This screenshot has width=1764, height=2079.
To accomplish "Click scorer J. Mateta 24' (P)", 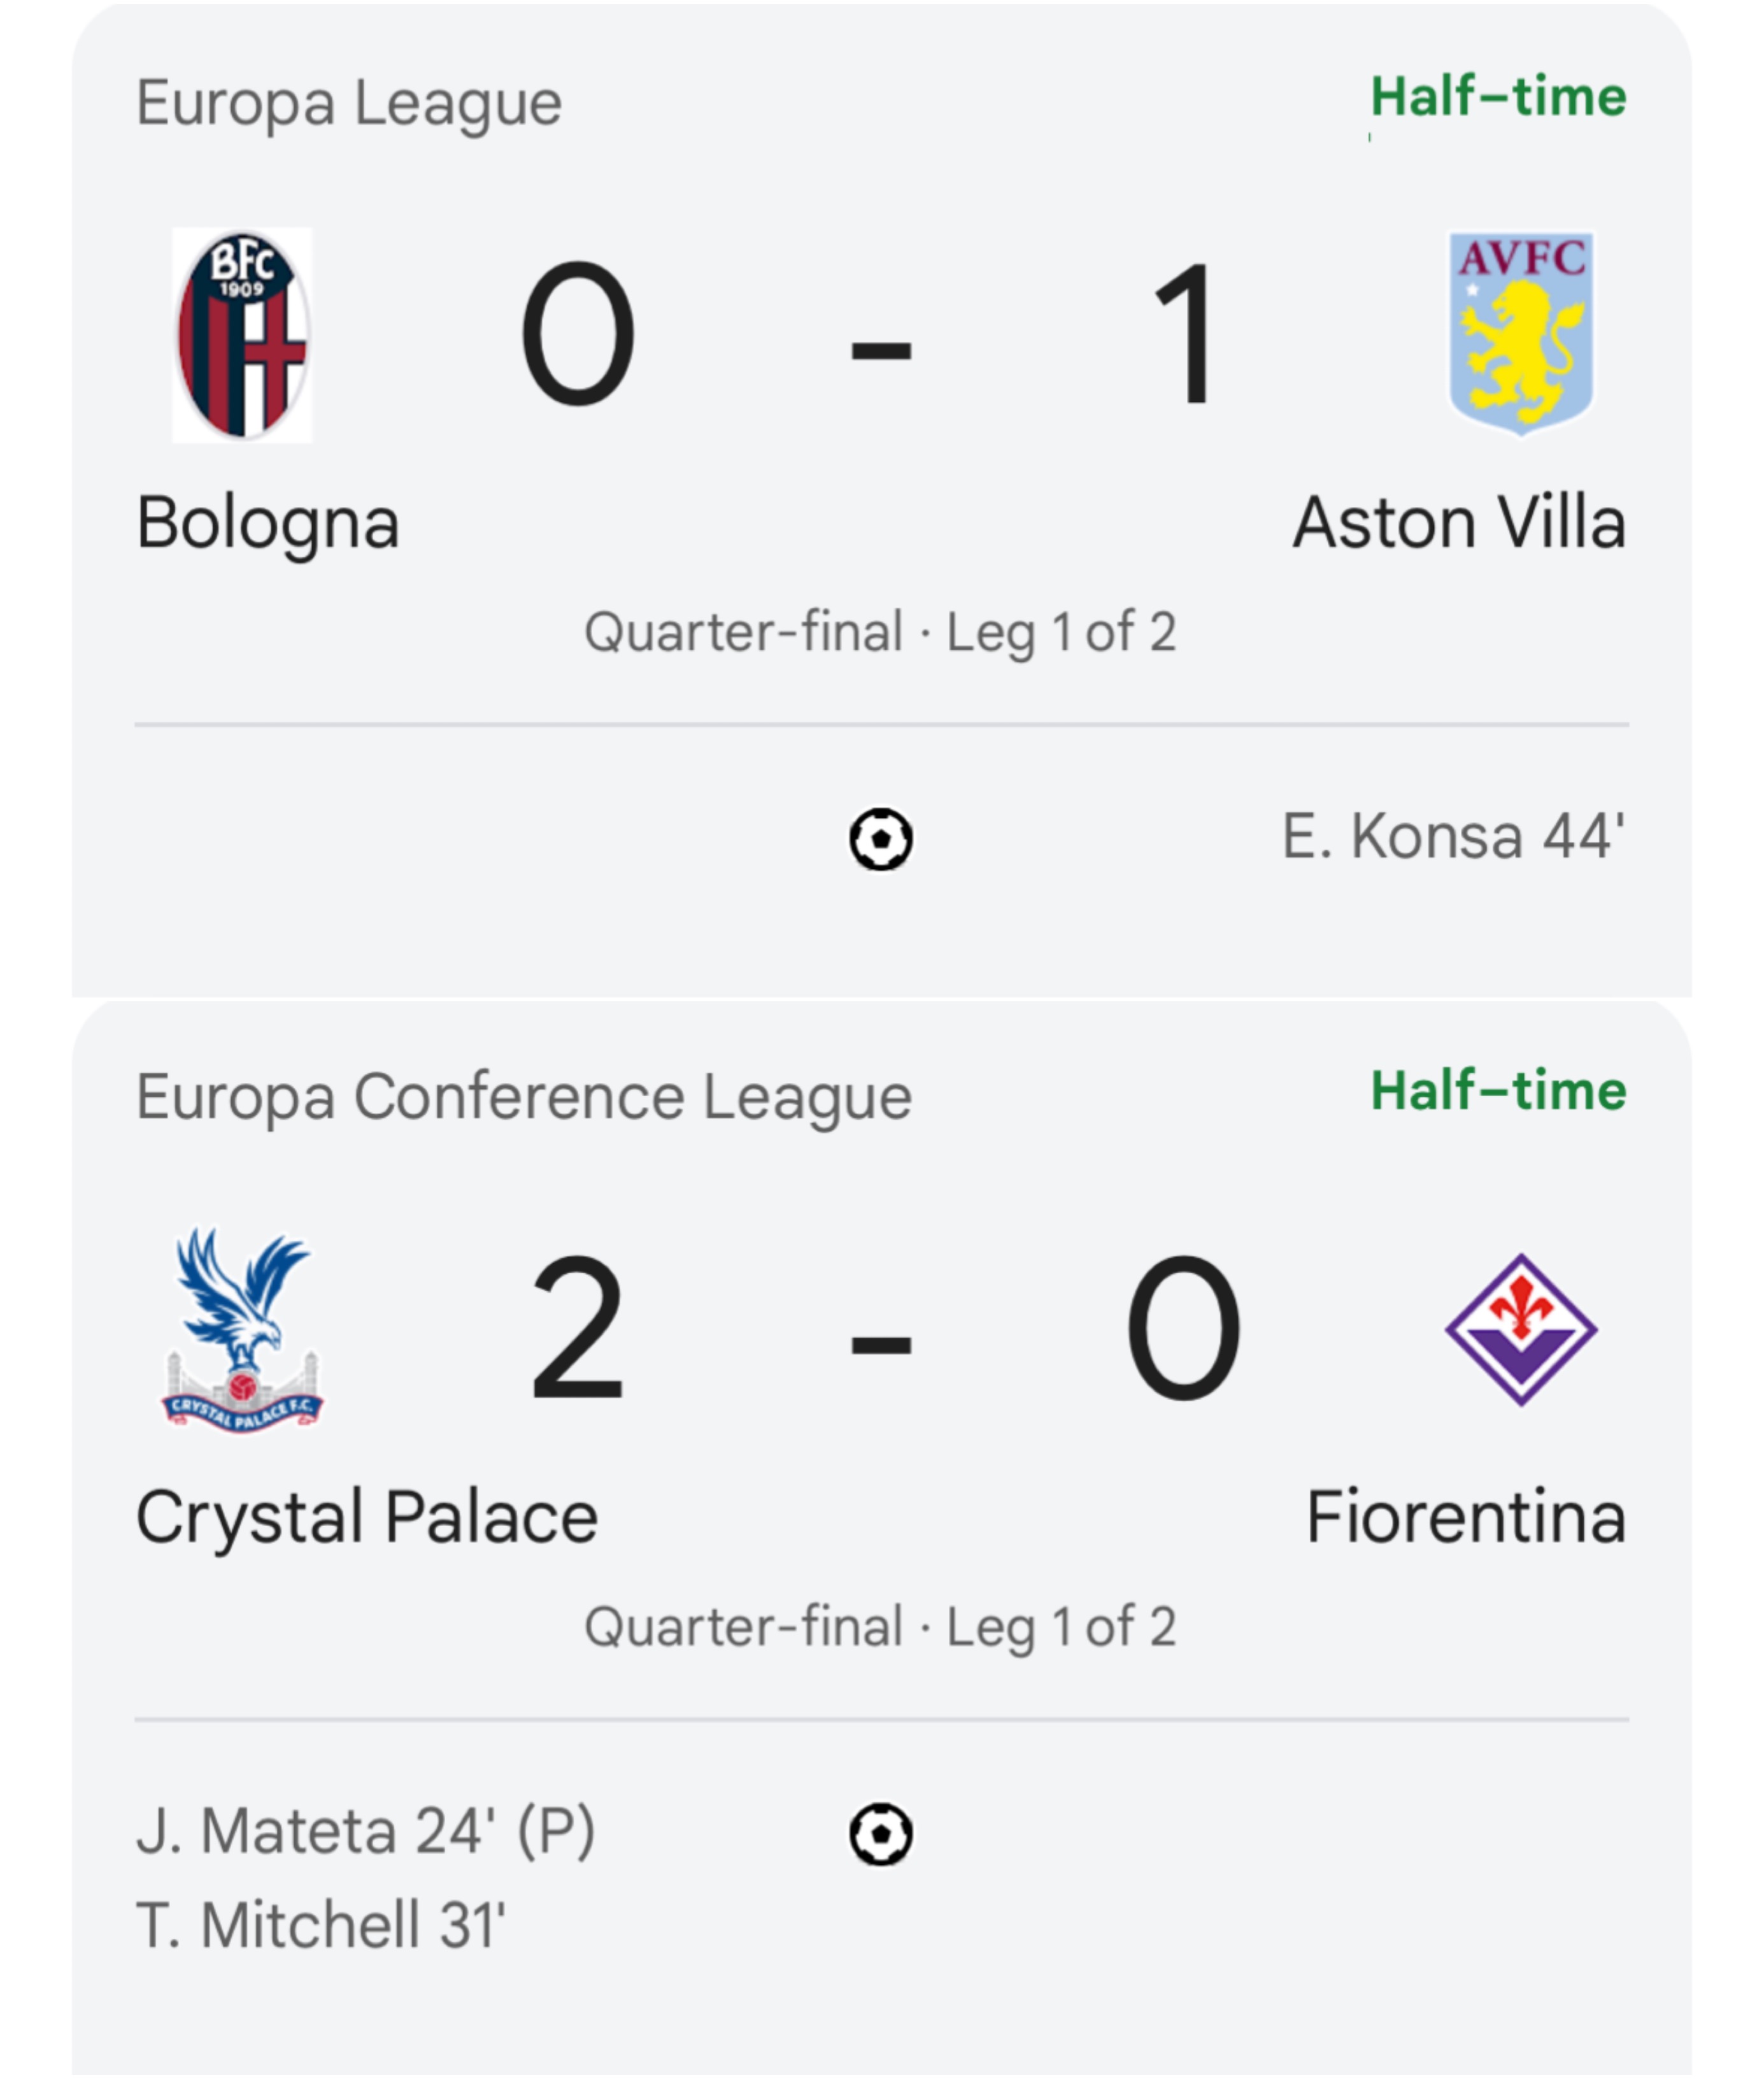I will pyautogui.click(x=366, y=1831).
